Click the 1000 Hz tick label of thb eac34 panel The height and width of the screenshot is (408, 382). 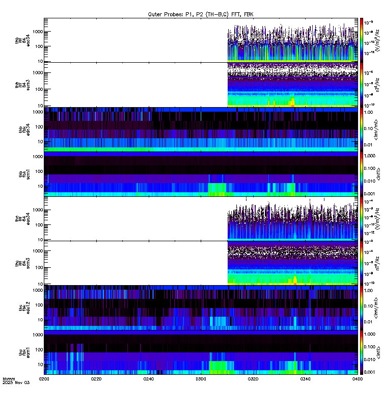(38, 32)
